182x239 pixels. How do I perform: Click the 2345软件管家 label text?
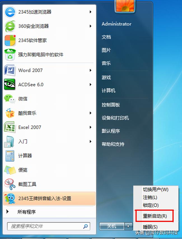(x=32, y=40)
